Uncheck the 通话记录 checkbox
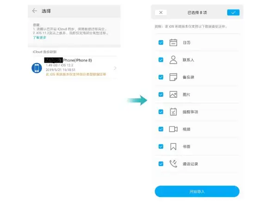This screenshot has height=202, width=272. (161, 164)
